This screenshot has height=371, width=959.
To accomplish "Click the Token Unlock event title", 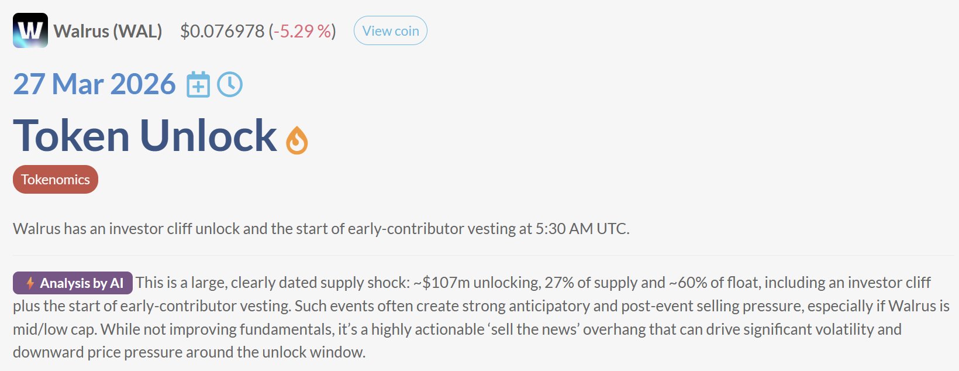I will [x=144, y=136].
